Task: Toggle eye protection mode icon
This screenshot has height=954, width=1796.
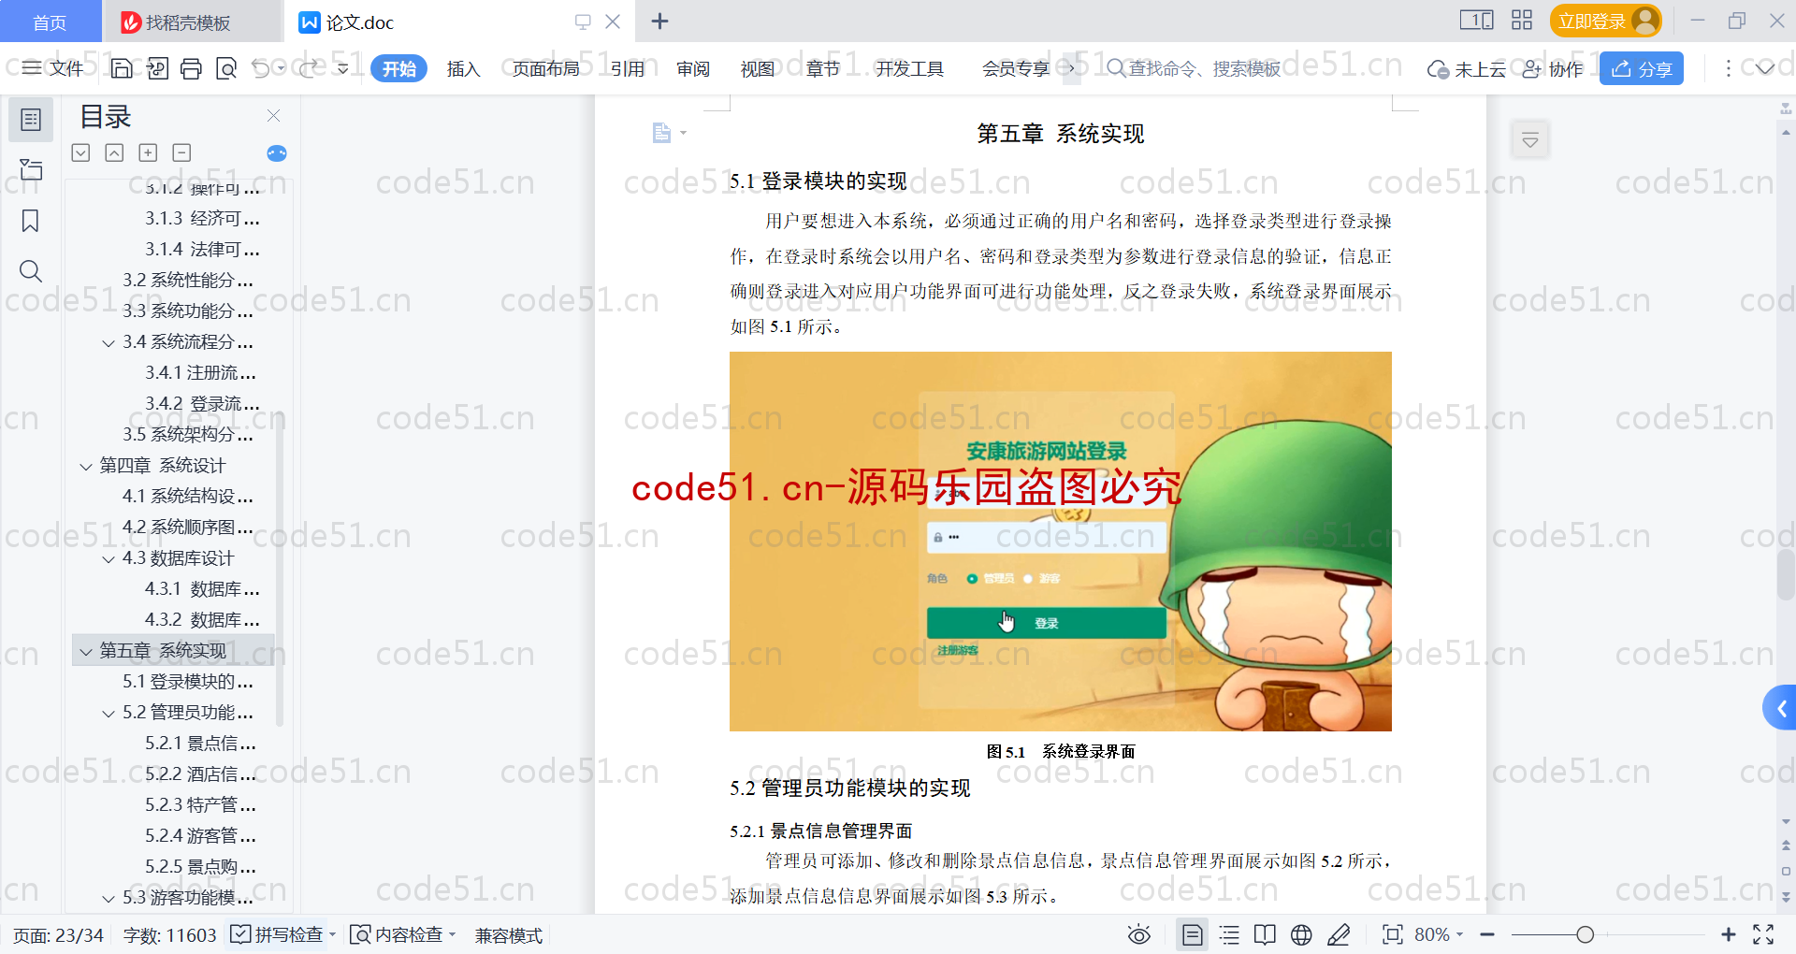Action: tap(1138, 934)
